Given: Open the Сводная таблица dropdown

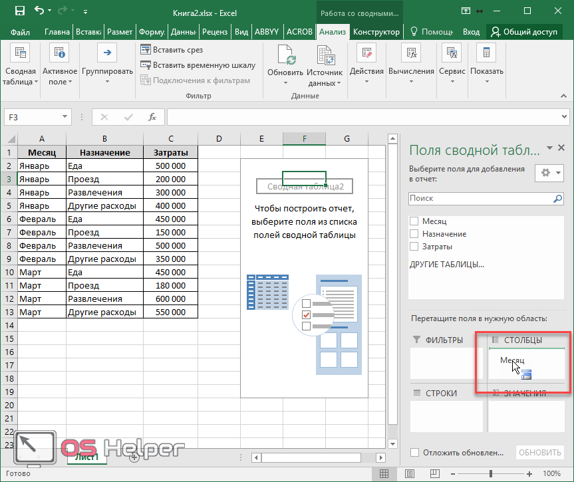Looking at the screenshot, I should click(x=20, y=76).
